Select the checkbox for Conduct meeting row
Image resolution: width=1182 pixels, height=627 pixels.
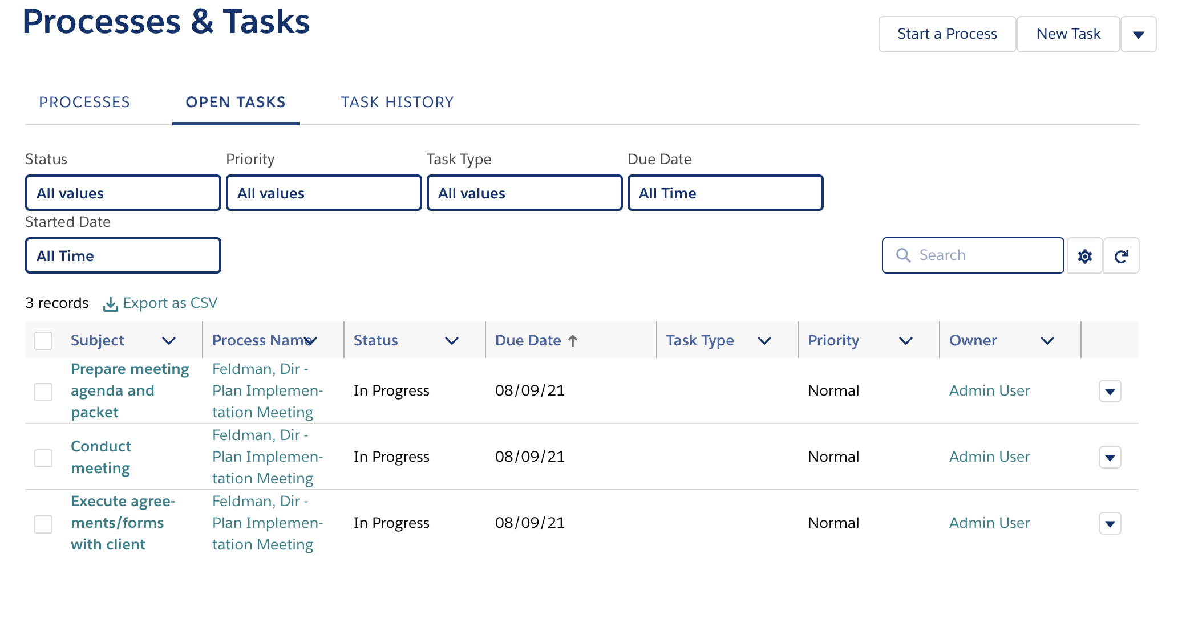(43, 457)
